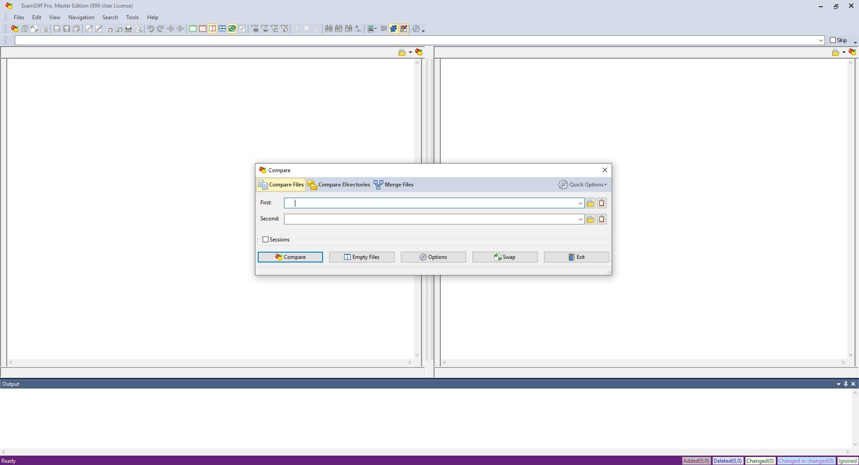Click the browse folder icon for Second file
Screen dimensions: 859x465
[591, 220]
